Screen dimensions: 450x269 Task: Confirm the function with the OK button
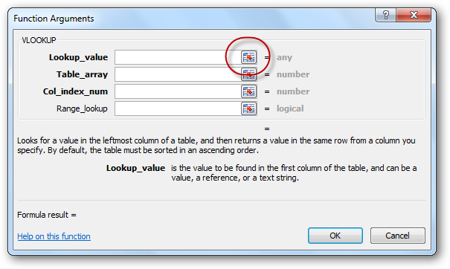click(335, 236)
